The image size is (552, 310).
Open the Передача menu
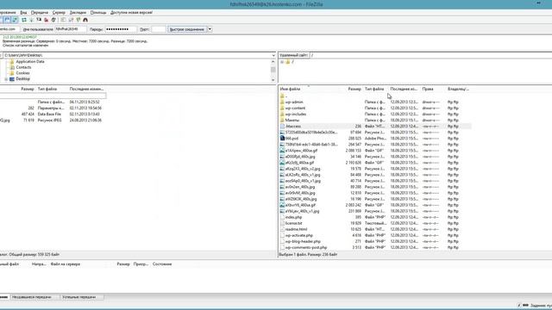click(x=40, y=12)
